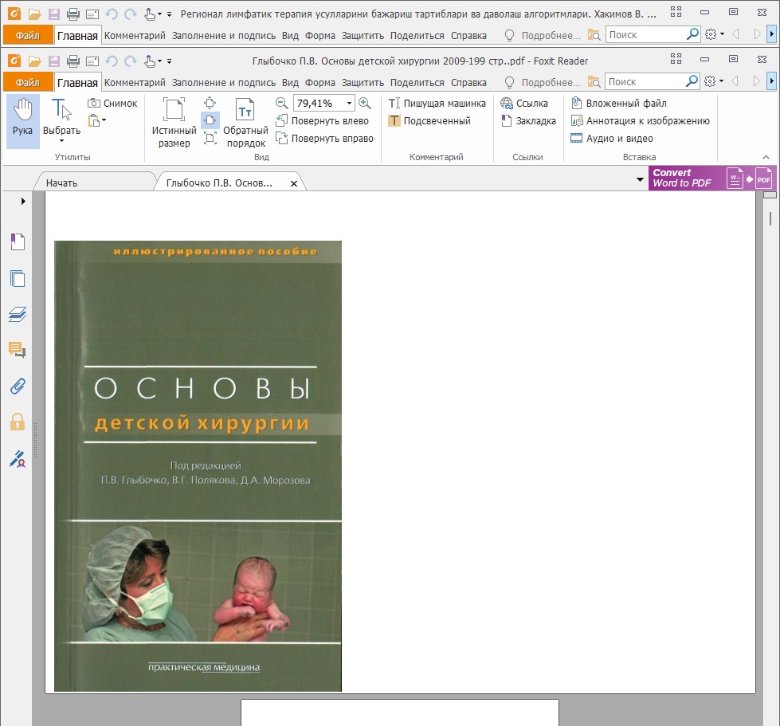Click Print icon in front window quick toolbar
This screenshot has height=726, width=780.
tap(73, 61)
